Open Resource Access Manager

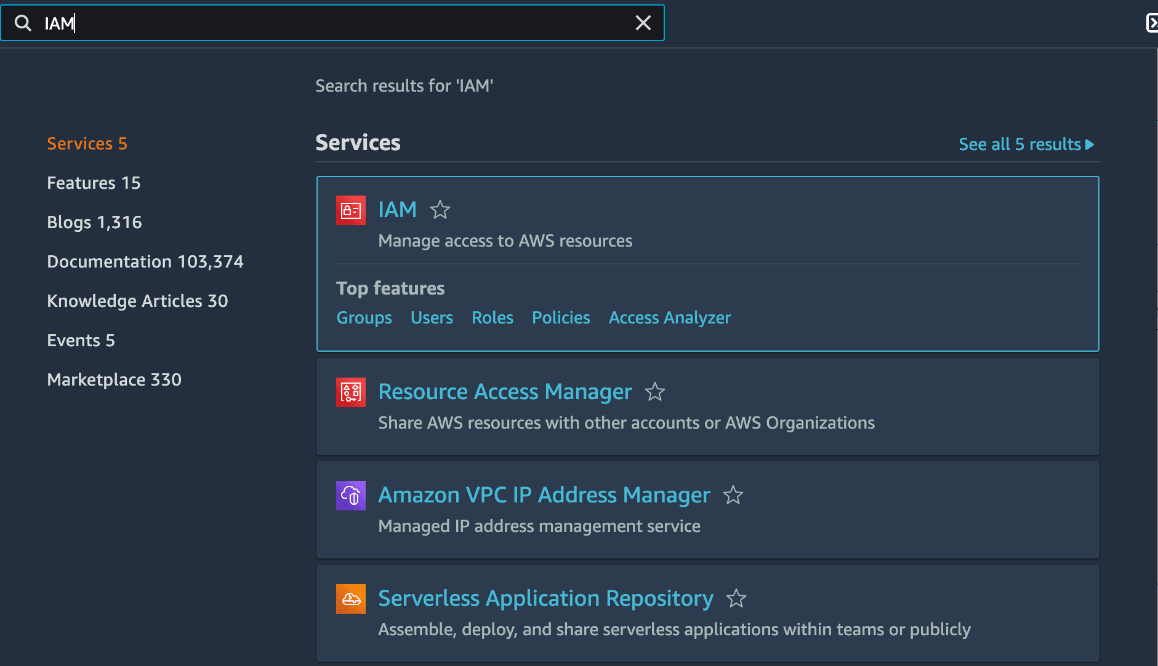(505, 392)
